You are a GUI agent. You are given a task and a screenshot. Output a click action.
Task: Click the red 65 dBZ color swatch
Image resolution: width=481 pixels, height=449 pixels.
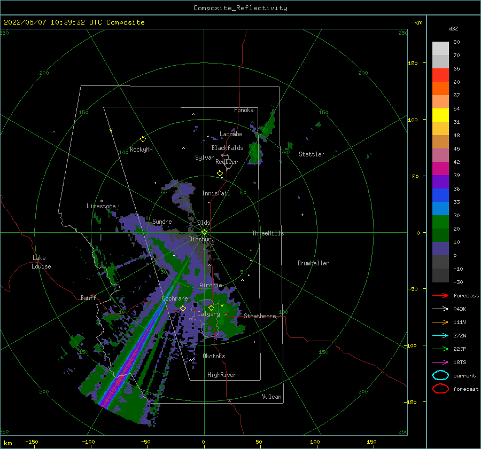(440, 75)
